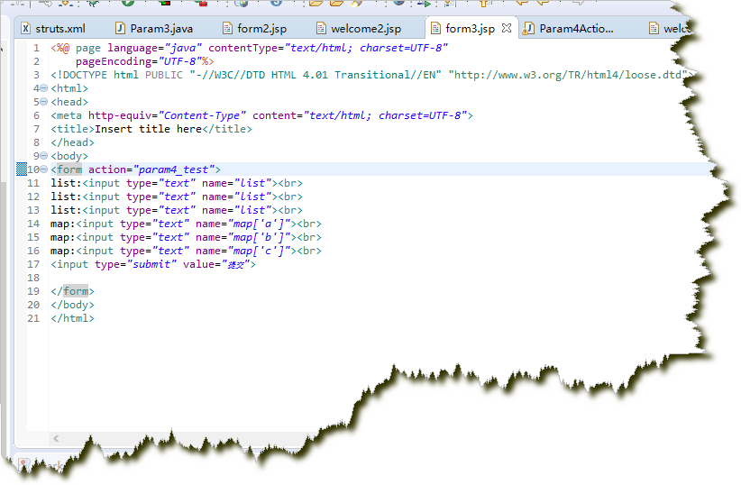Switch to the welcome2.jsp tab
The width and height of the screenshot is (741, 485).
click(x=359, y=28)
